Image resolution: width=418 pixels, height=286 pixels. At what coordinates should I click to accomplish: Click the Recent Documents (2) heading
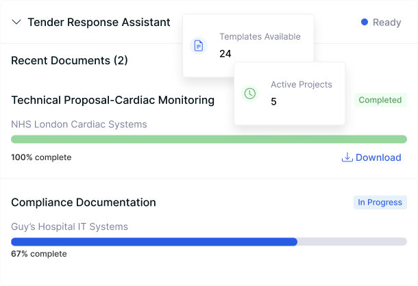(x=69, y=61)
